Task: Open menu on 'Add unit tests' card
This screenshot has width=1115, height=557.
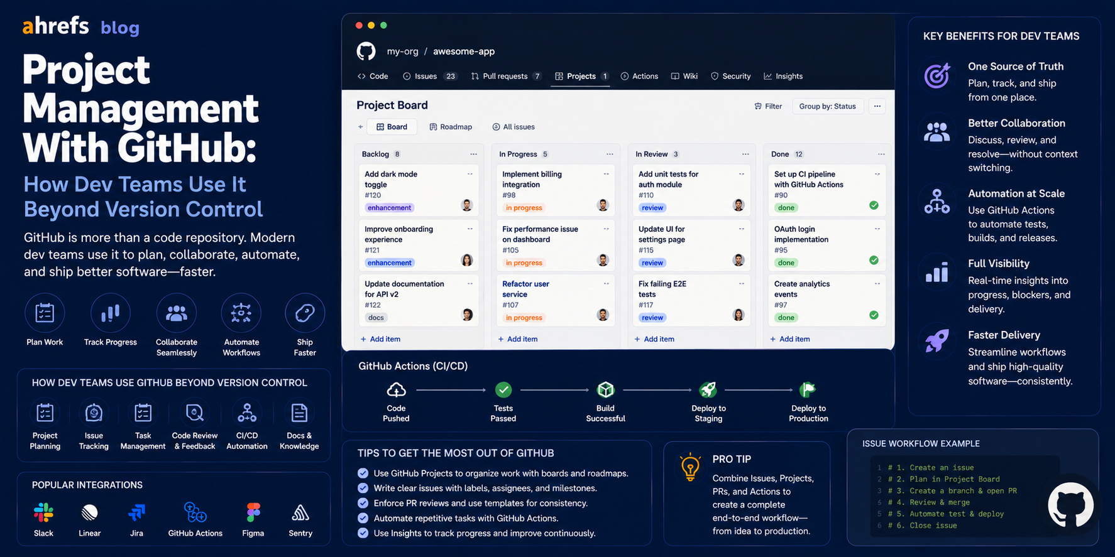Action: point(742,174)
